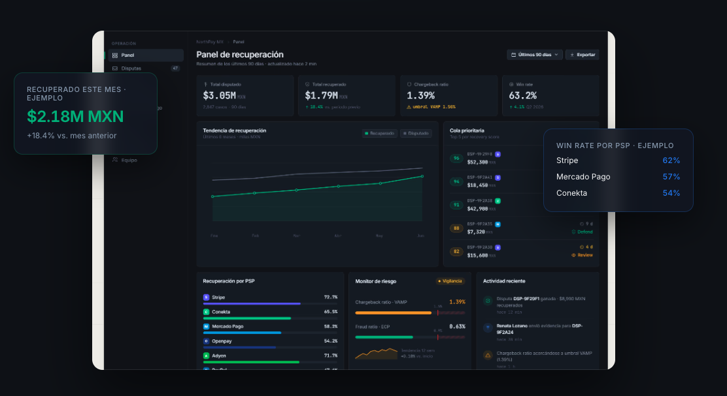727x396 pixels.
Task: Click score badge 94 in Cola prioritaria
Action: (456, 181)
